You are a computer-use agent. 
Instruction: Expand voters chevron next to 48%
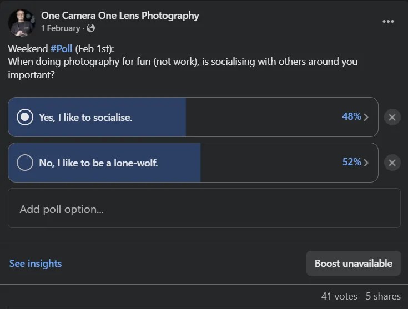pyautogui.click(x=366, y=118)
